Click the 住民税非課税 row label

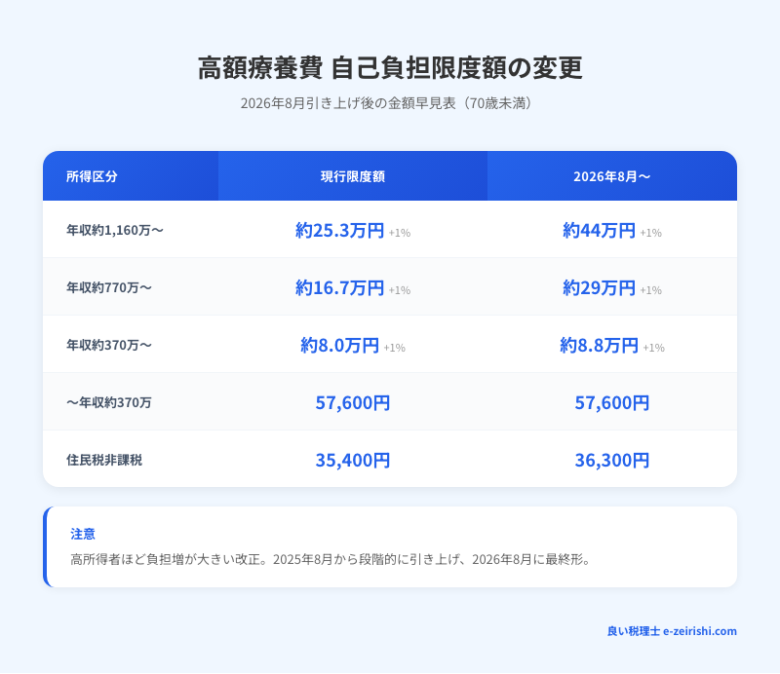click(x=104, y=460)
